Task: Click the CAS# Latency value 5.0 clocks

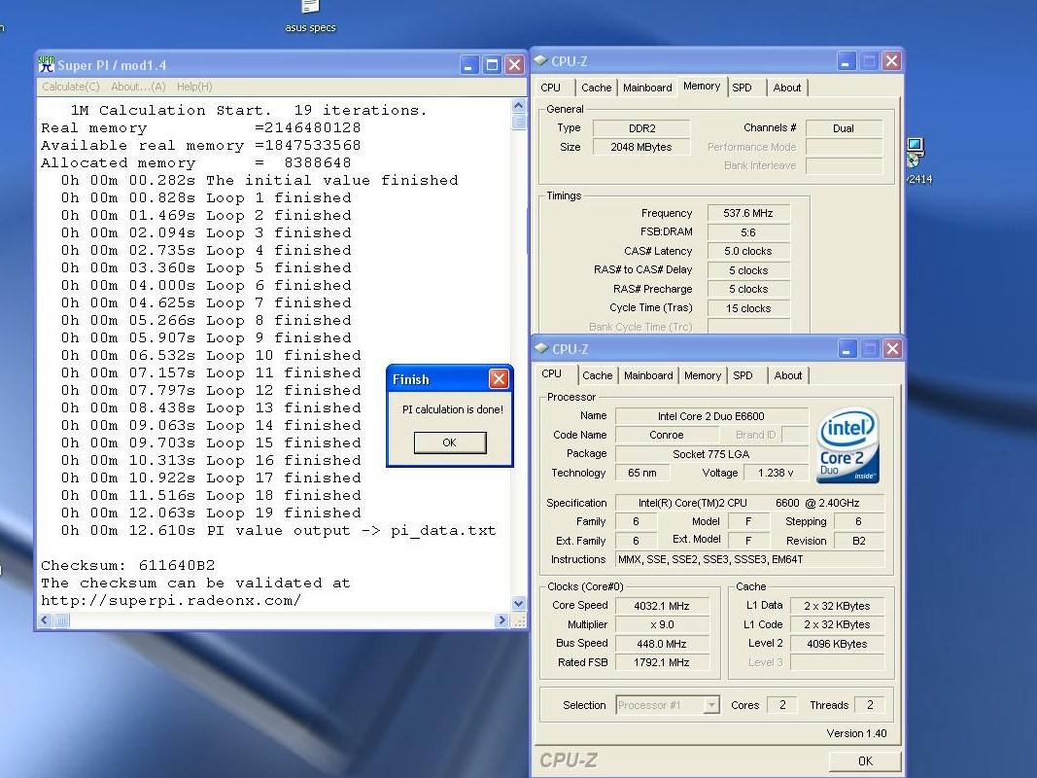Action: click(748, 252)
